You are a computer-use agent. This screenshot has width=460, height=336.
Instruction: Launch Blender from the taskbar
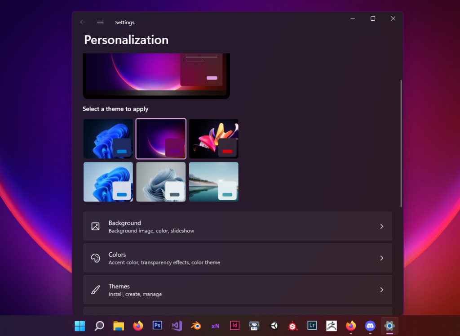click(x=196, y=325)
